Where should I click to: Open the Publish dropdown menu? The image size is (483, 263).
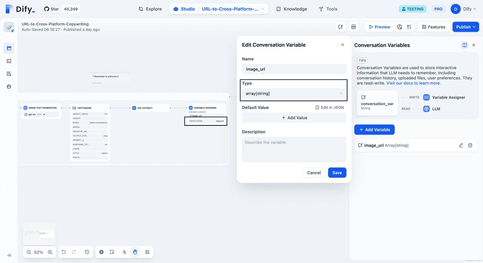pos(466,27)
